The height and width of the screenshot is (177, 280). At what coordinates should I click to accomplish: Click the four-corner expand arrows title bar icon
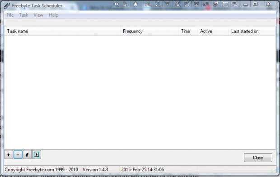158,4
